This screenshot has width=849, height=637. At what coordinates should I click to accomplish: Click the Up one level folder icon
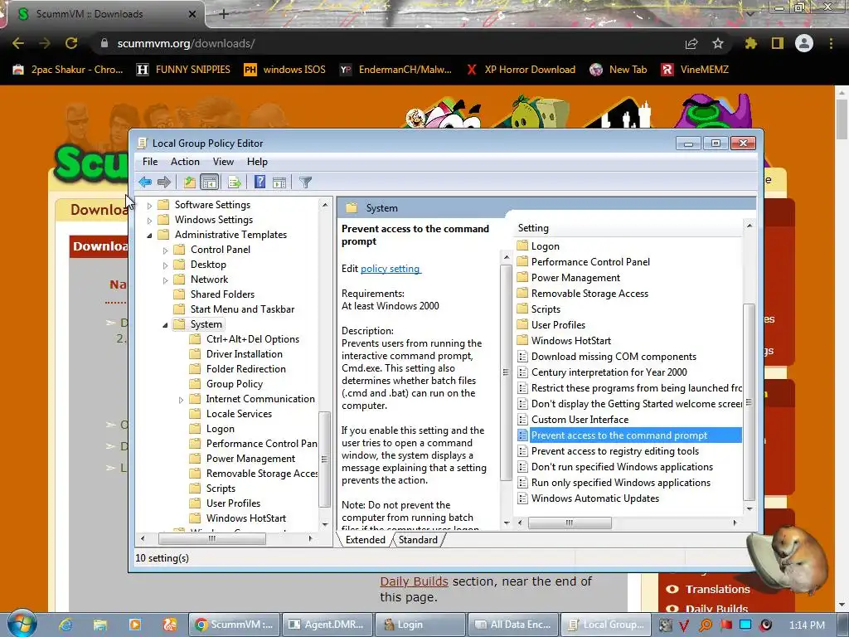(189, 182)
